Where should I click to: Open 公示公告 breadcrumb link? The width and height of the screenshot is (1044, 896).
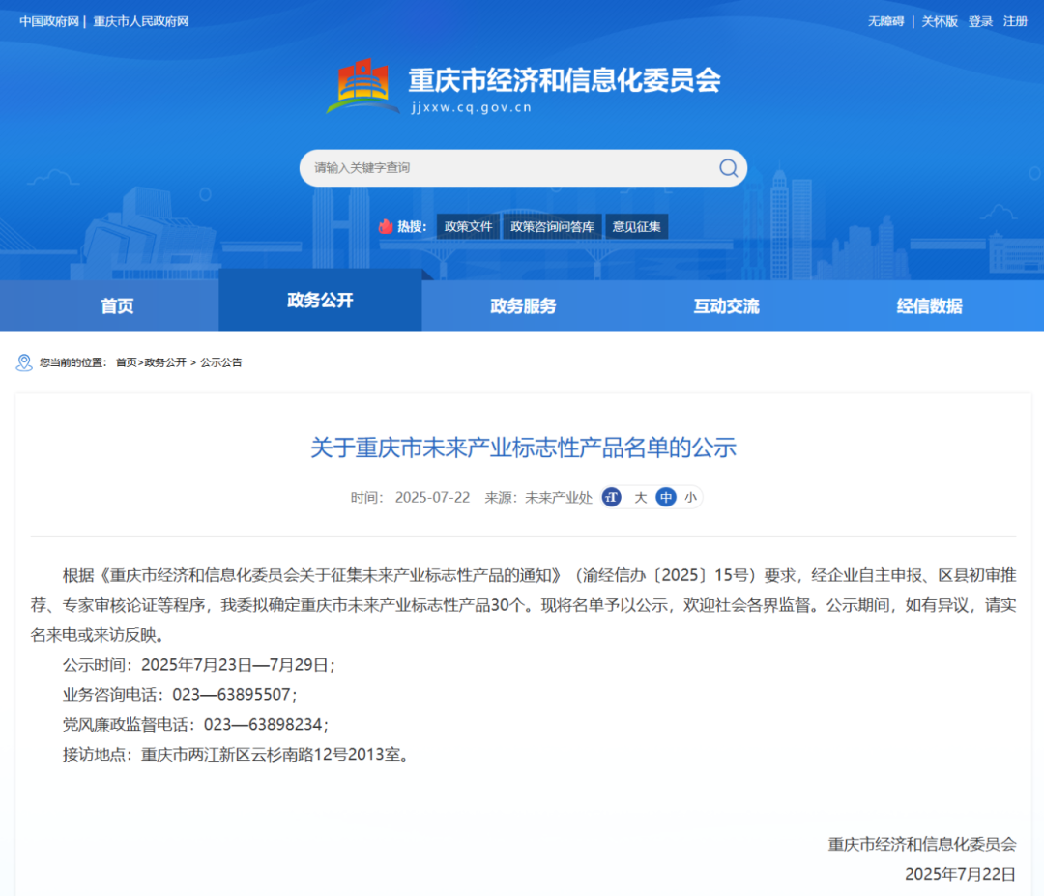(221, 362)
